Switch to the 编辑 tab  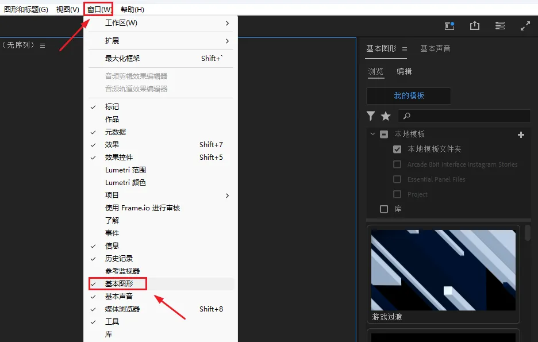pyautogui.click(x=404, y=71)
